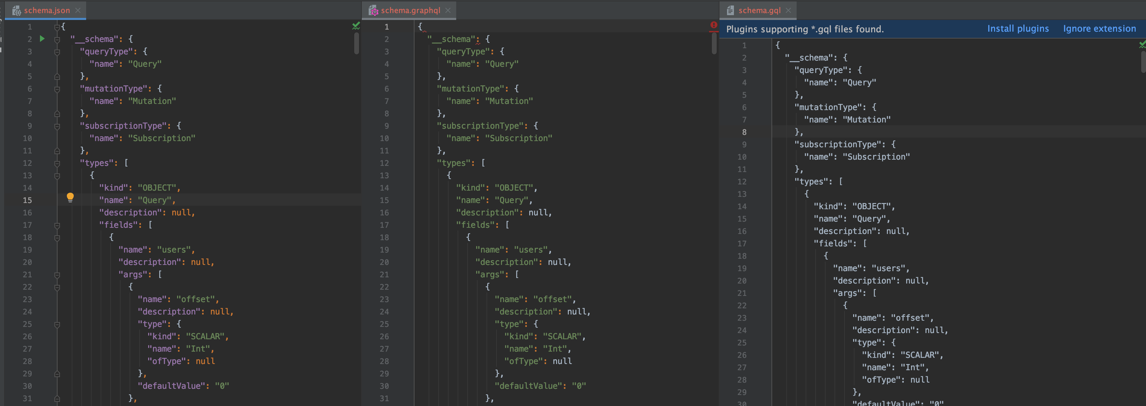
Task: Collapse the queryType fold on line 3 of schema.json
Action: [57, 52]
